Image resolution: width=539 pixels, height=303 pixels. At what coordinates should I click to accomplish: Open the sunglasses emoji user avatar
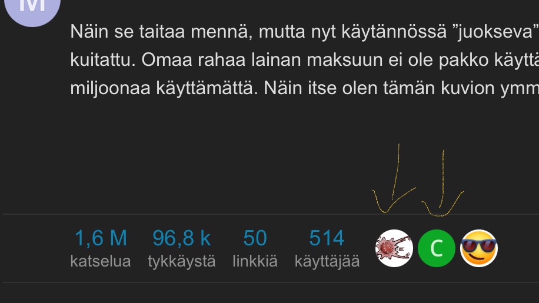coord(479,248)
